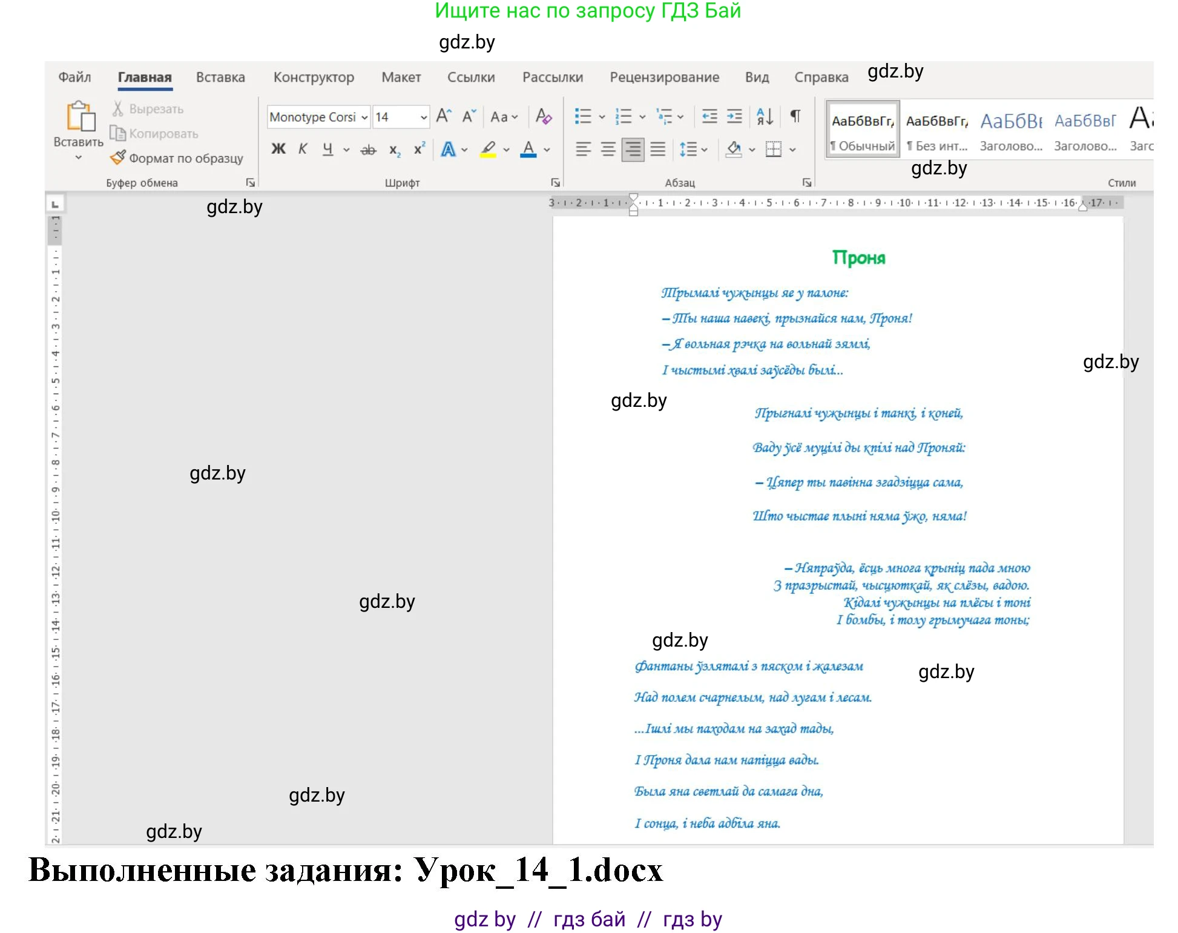Click the numbered list icon
The width and height of the screenshot is (1178, 933).
coord(624,116)
